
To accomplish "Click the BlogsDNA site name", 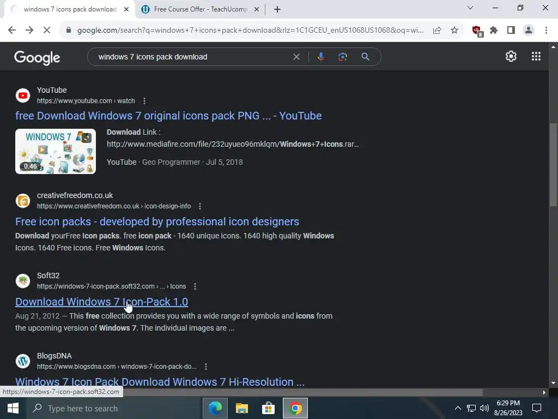I will point(54,356).
